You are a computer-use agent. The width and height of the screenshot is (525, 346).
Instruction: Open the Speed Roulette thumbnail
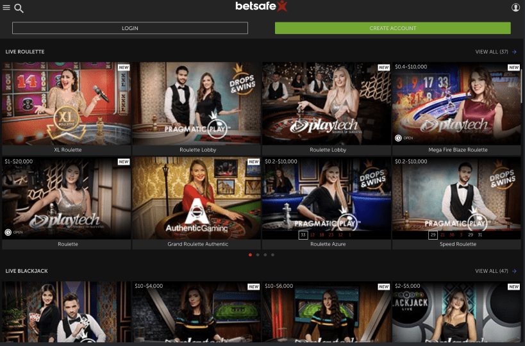click(x=456, y=198)
